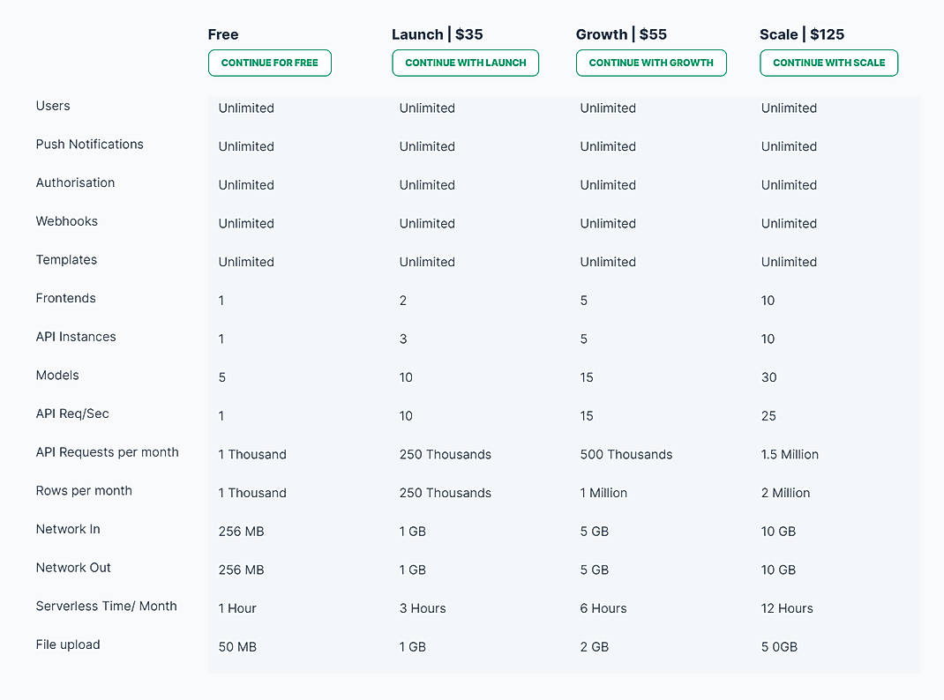Click the Webhooks row label
This screenshot has width=944, height=700.
coord(67,221)
